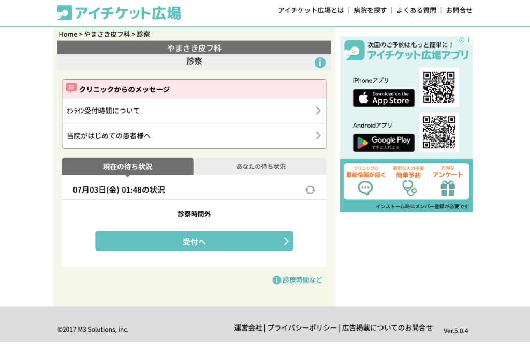This screenshot has height=344, width=530.
Task: Click the Ver.5.0.4 version text
Action: click(455, 331)
